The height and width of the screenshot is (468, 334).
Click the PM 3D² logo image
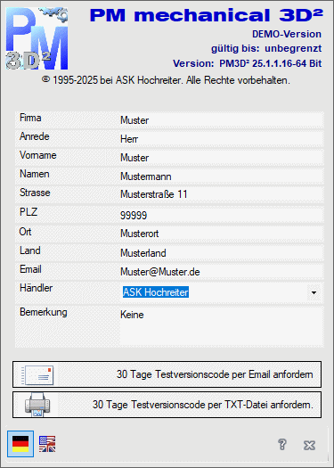click(37, 38)
